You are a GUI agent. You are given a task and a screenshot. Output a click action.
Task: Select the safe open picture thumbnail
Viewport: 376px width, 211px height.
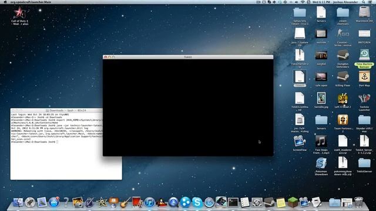point(321,79)
